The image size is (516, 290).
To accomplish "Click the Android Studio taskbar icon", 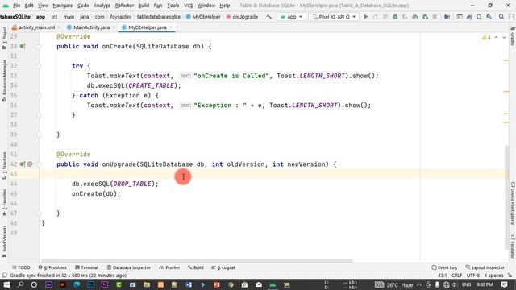I will click(x=273, y=284).
